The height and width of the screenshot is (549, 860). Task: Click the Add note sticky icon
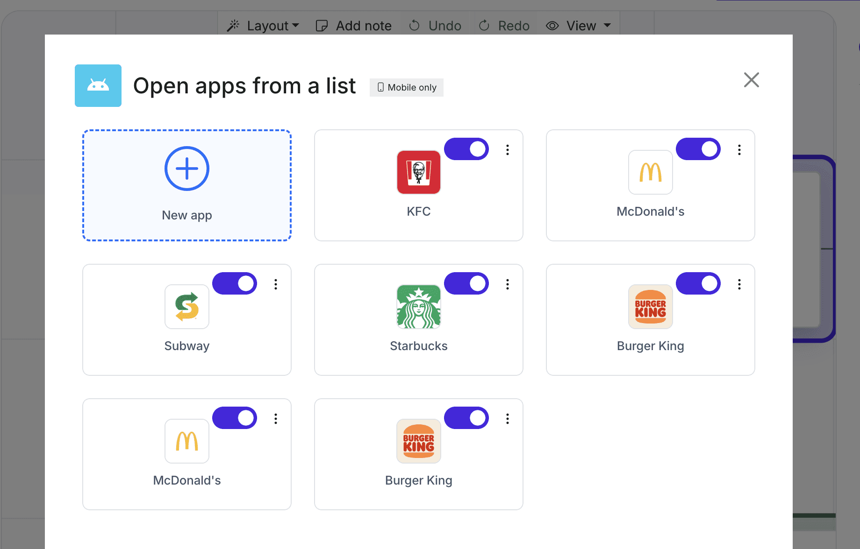tap(322, 26)
